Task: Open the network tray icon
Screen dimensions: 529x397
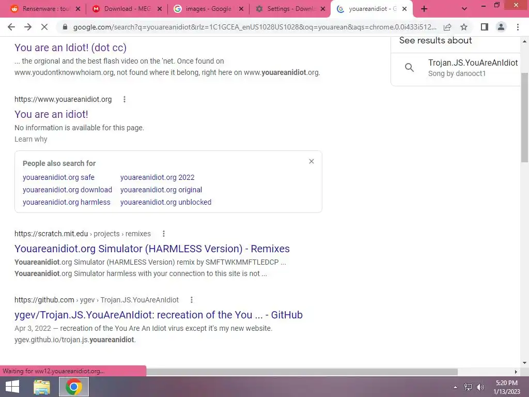Action: 468,387
